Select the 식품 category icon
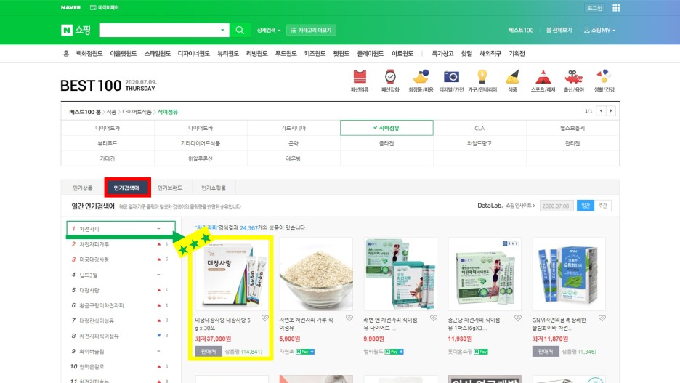 512,77
